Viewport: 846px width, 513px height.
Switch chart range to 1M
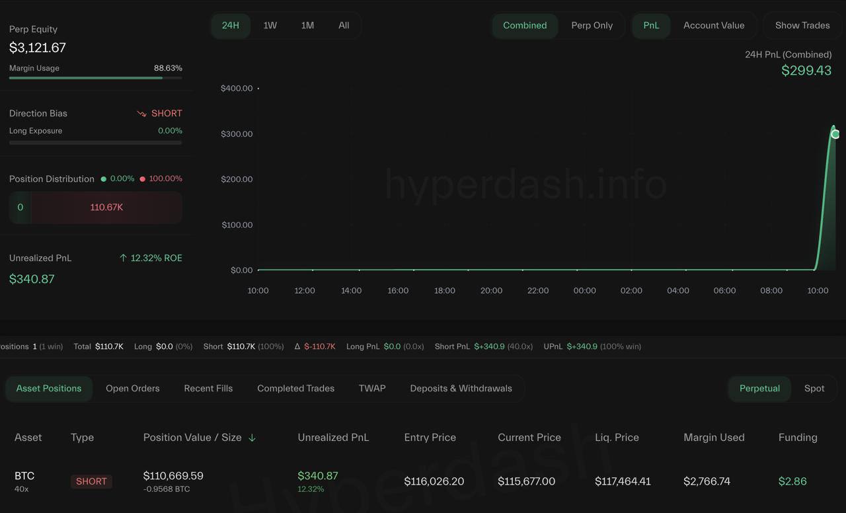[x=307, y=25]
